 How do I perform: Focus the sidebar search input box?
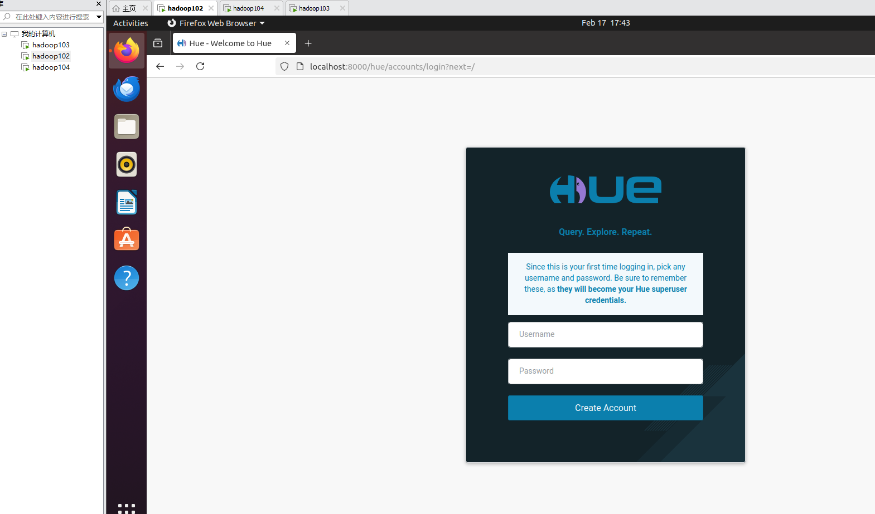52,17
